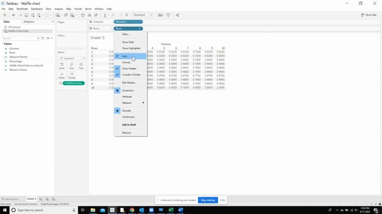Click the Save icon in toolbar
382x214 pixels.
pos(26,15)
